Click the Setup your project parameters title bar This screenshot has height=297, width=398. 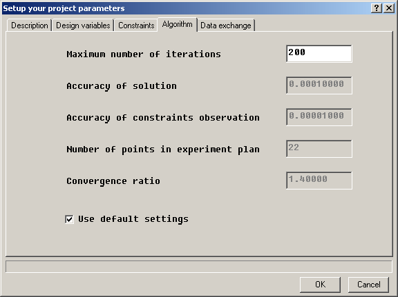coord(185,8)
